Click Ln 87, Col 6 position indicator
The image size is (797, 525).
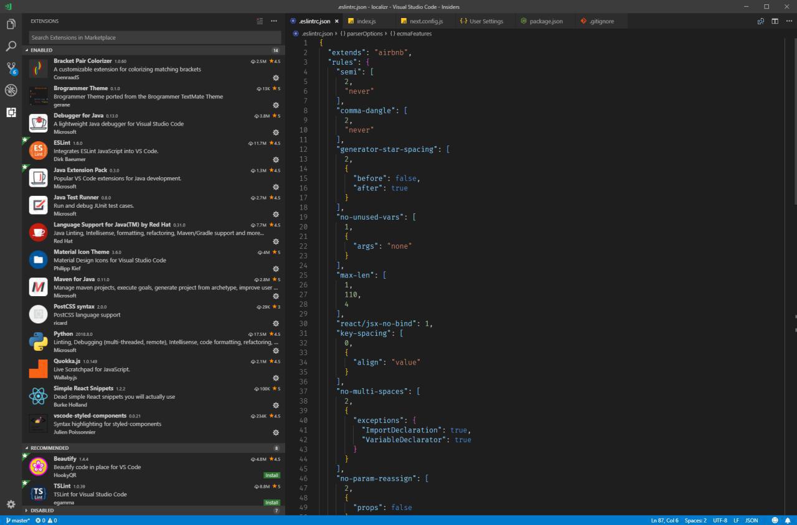click(x=665, y=520)
